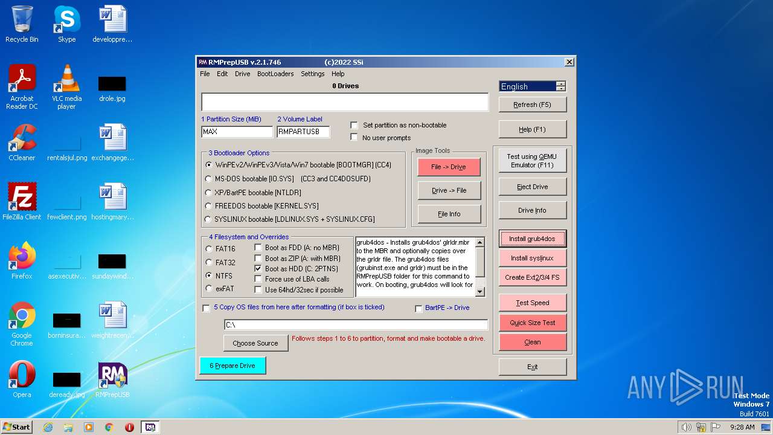
Task: Click the Partition Size field showing MAX
Action: click(x=237, y=132)
